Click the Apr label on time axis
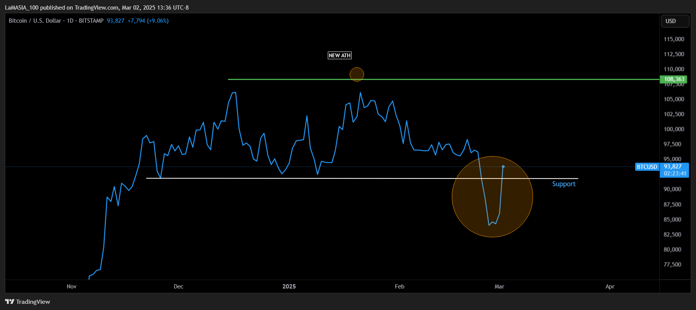 pyautogui.click(x=610, y=287)
